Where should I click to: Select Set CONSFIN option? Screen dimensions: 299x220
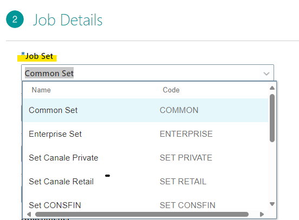point(146,205)
